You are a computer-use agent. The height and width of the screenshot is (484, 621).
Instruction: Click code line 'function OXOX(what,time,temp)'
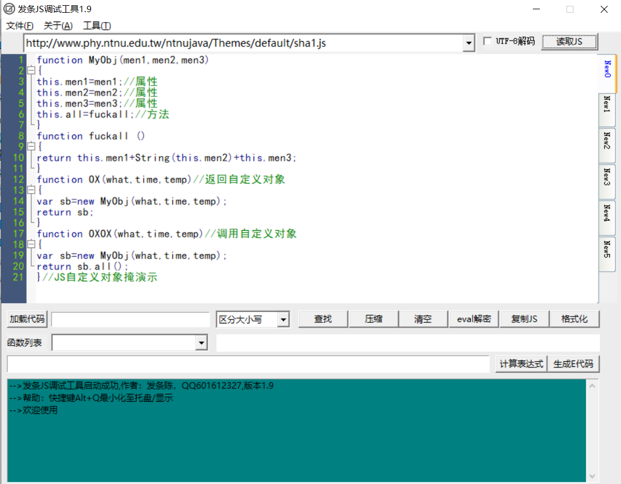click(x=119, y=234)
